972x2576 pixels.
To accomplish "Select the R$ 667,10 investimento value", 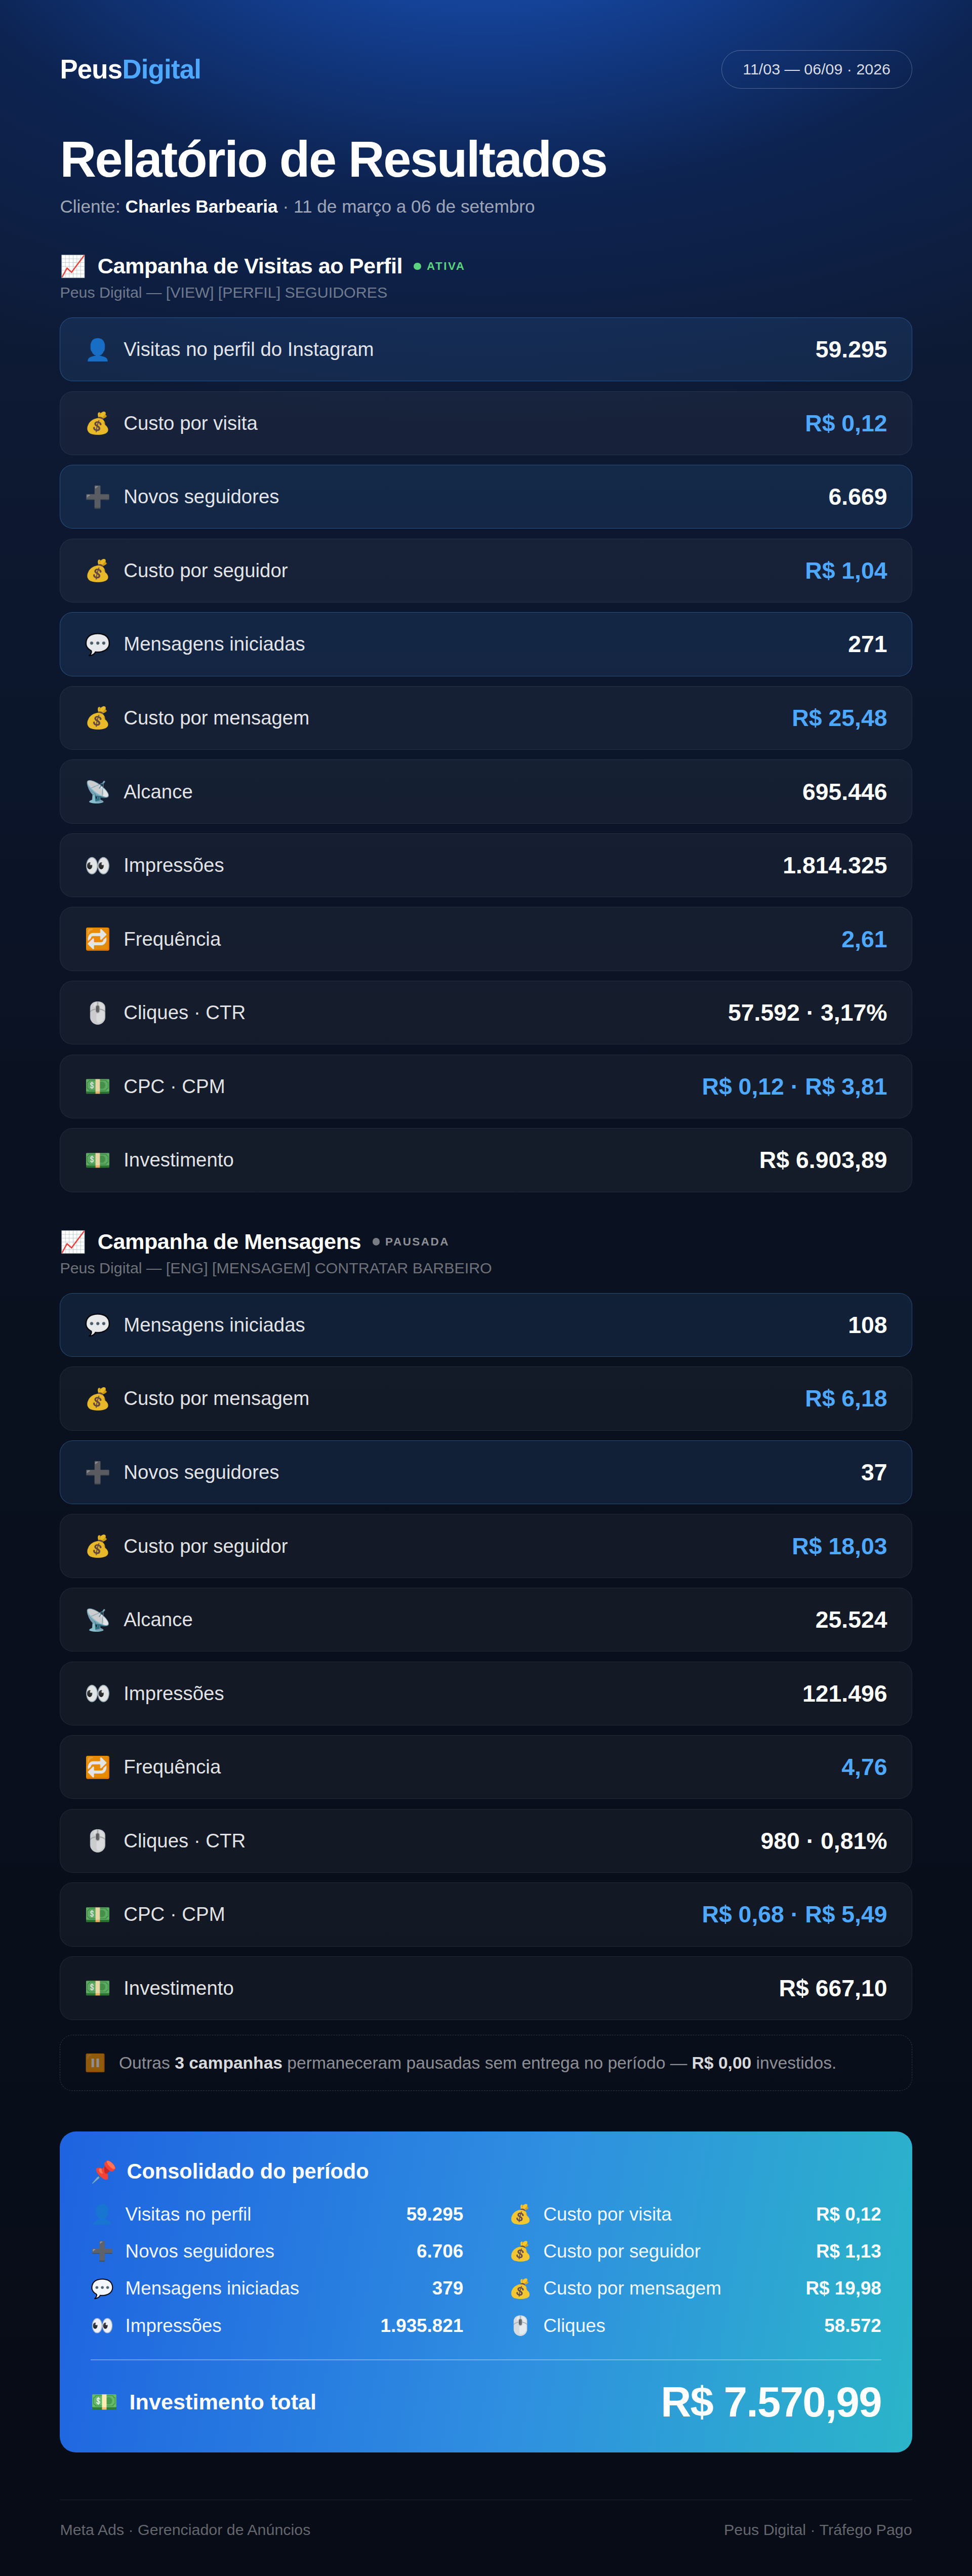I will 833,1988.
